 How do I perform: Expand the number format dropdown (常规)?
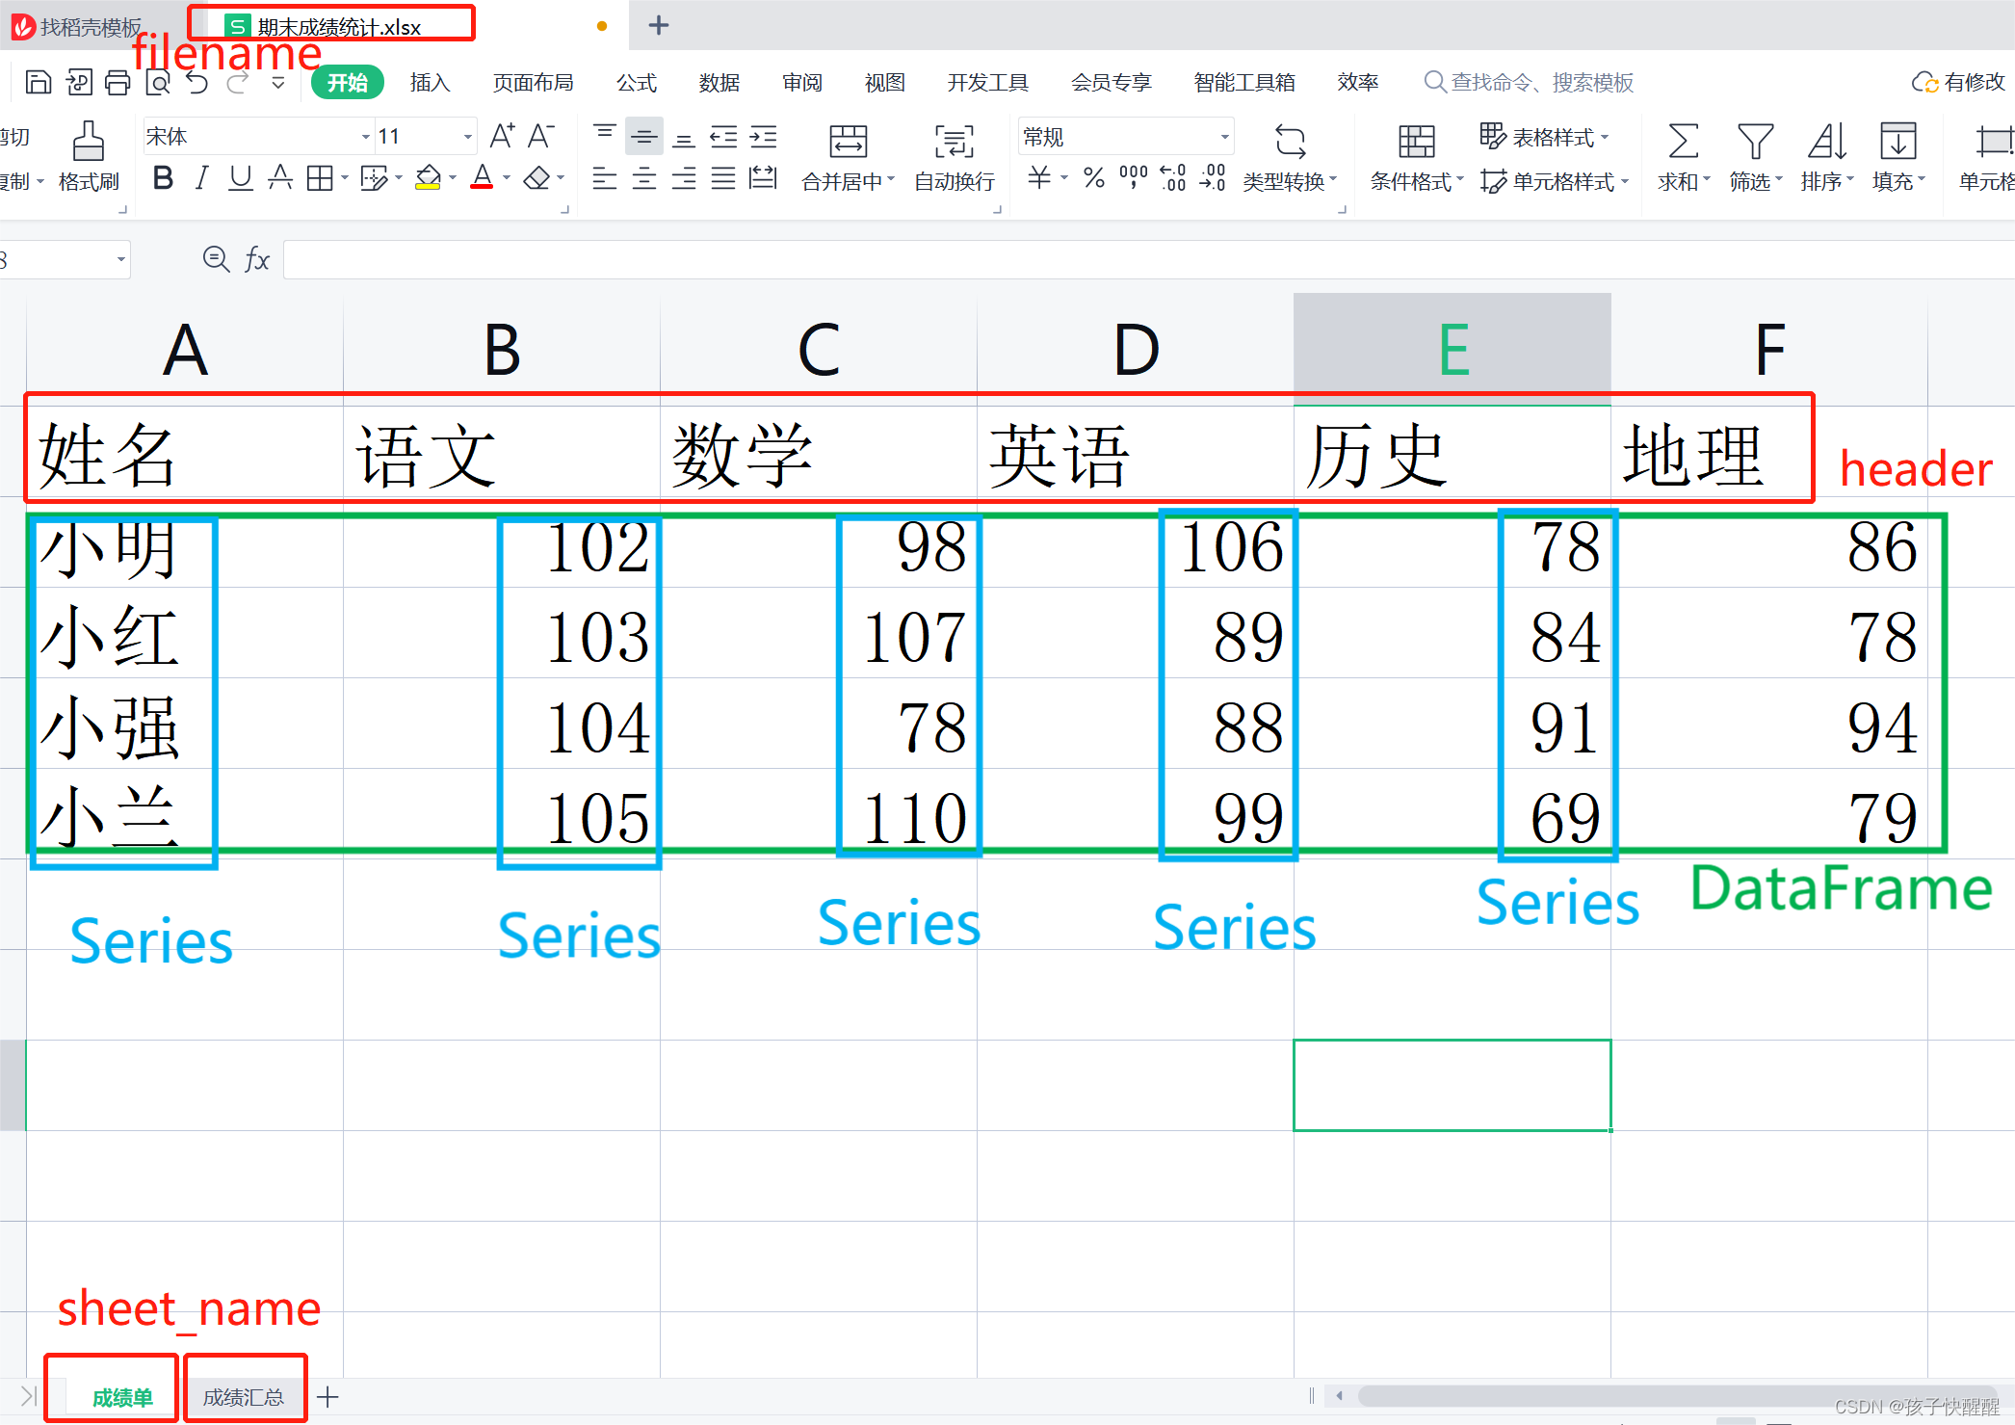click(1224, 137)
